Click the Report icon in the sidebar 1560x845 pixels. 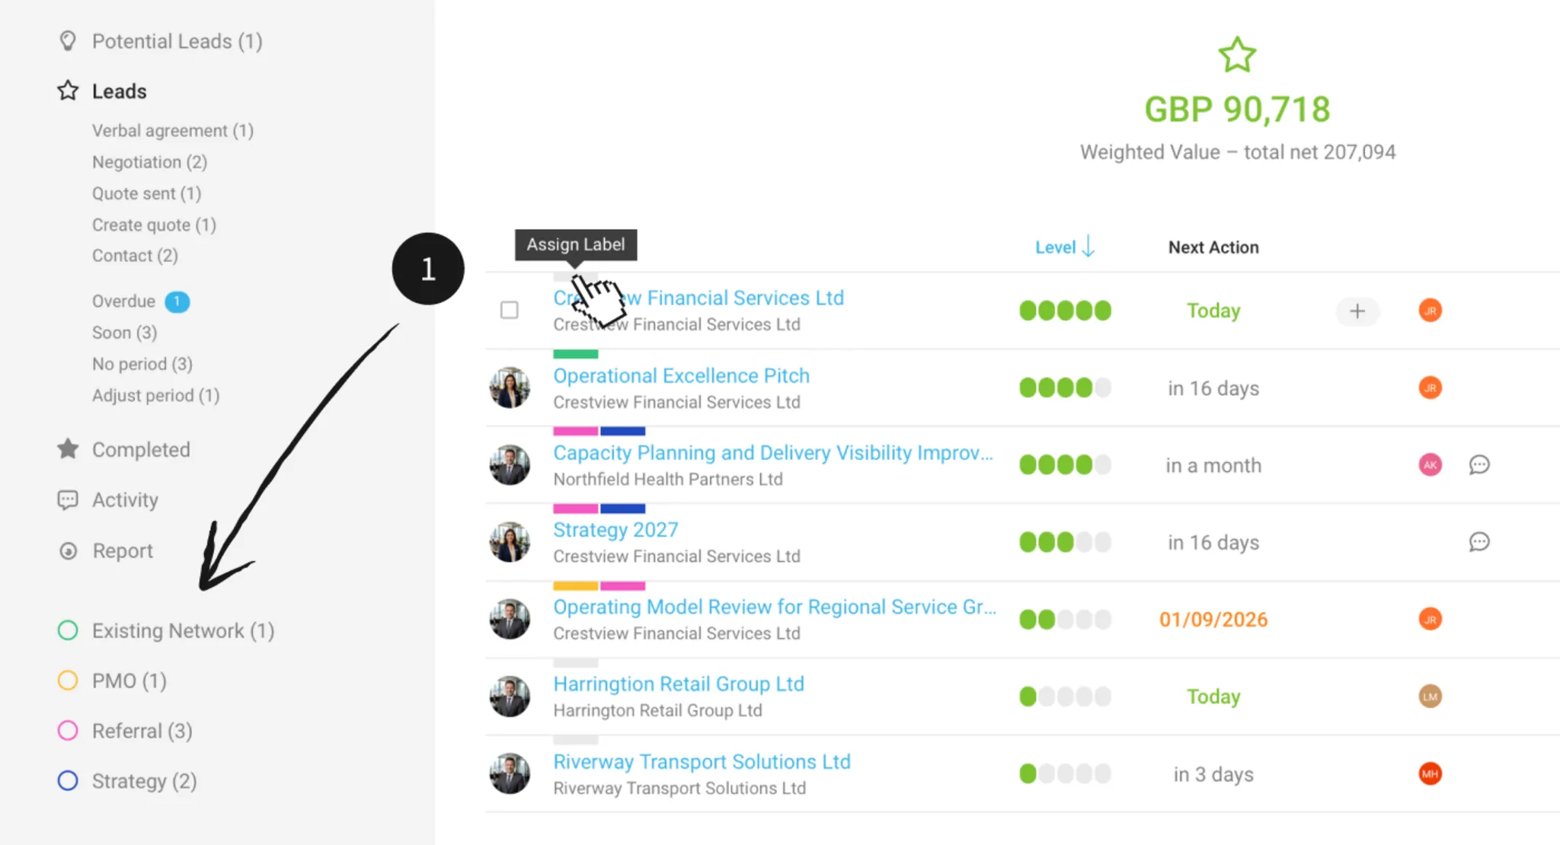(x=68, y=550)
